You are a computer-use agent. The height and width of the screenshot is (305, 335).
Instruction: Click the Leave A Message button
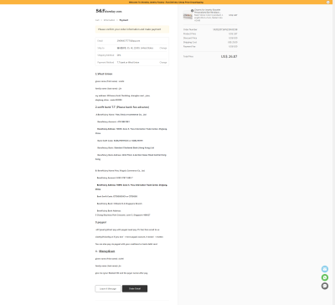[108, 288]
